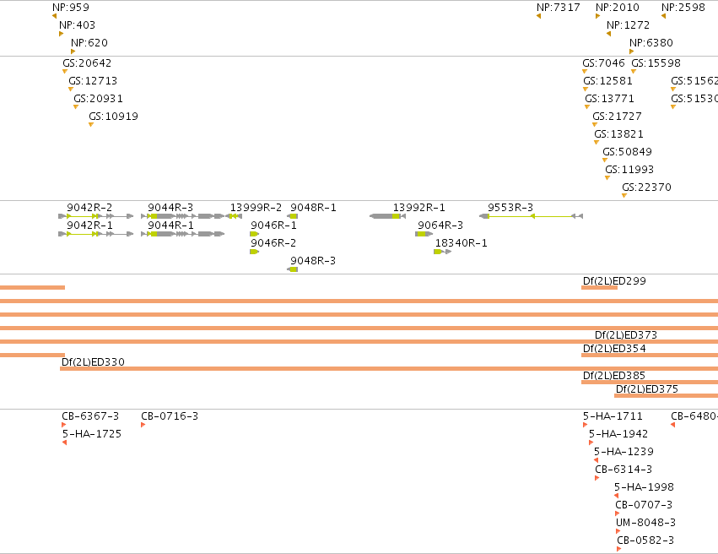Select the GS:10919 marker triangle
Viewport: 718px width, 554px height.
tap(91, 125)
